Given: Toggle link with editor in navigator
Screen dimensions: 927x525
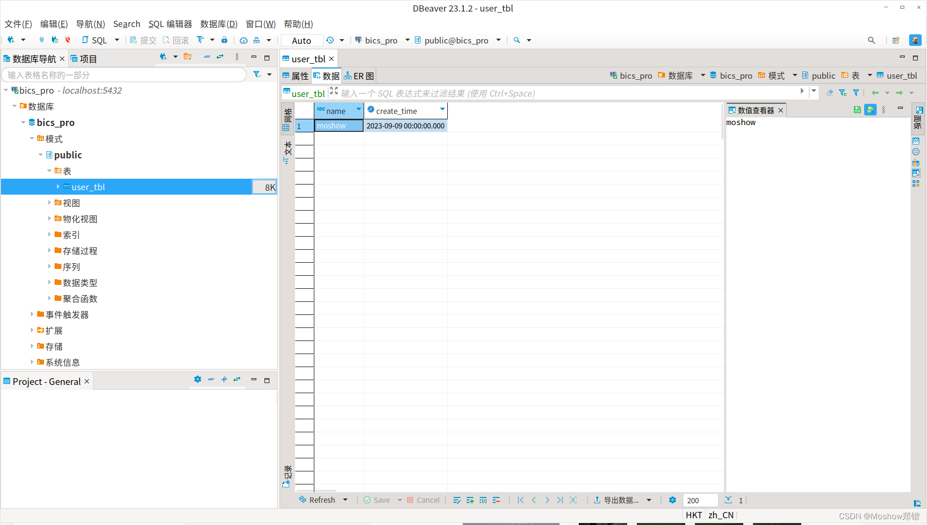Looking at the screenshot, I should click(x=220, y=57).
